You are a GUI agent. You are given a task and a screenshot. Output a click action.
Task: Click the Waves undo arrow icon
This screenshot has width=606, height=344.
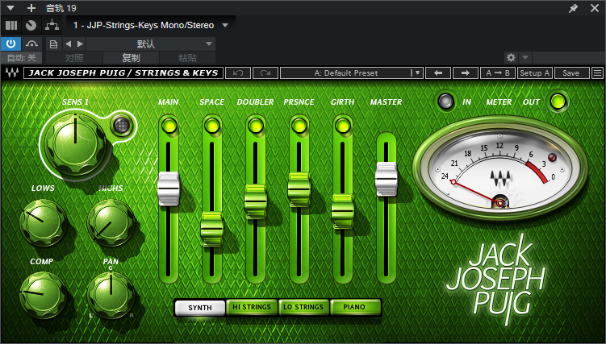tap(237, 73)
